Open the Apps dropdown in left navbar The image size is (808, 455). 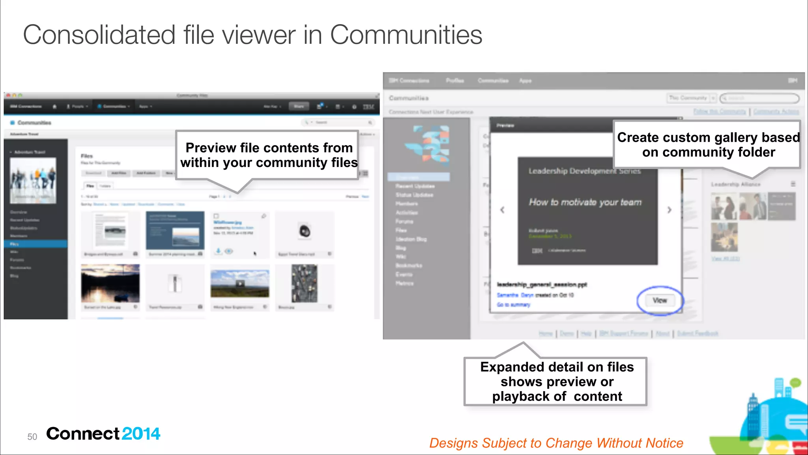click(x=146, y=107)
